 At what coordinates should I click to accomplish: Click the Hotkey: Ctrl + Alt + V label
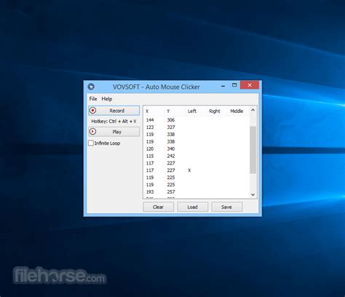[x=114, y=122]
